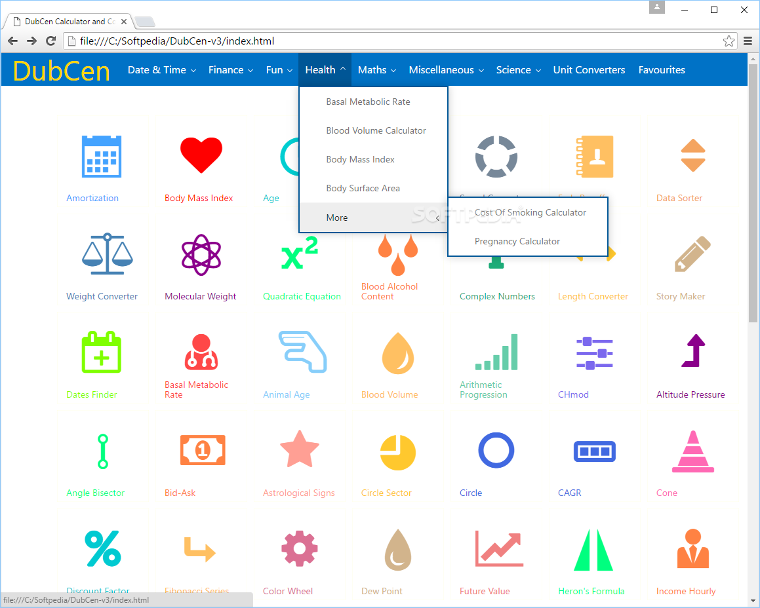Expand the Finance dropdown menu
The height and width of the screenshot is (608, 760).
pos(231,69)
